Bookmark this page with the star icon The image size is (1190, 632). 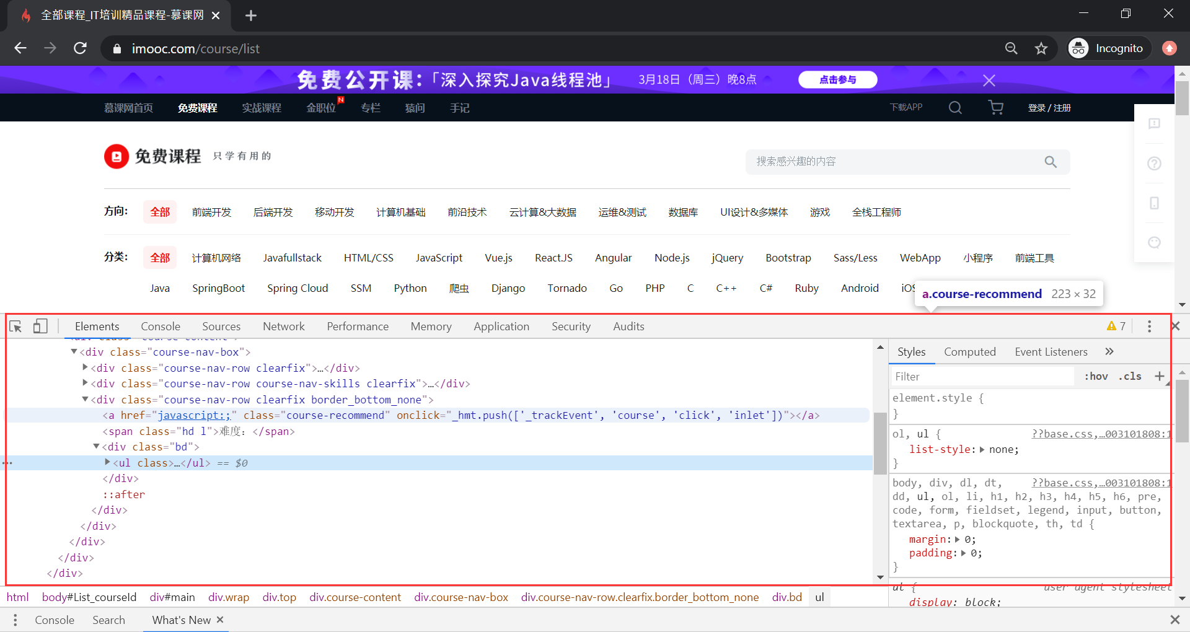tap(1041, 48)
